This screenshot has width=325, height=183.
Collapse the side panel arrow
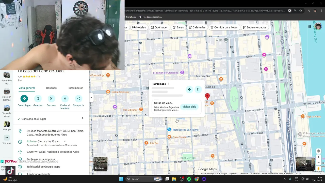pyautogui.click(x=91, y=98)
